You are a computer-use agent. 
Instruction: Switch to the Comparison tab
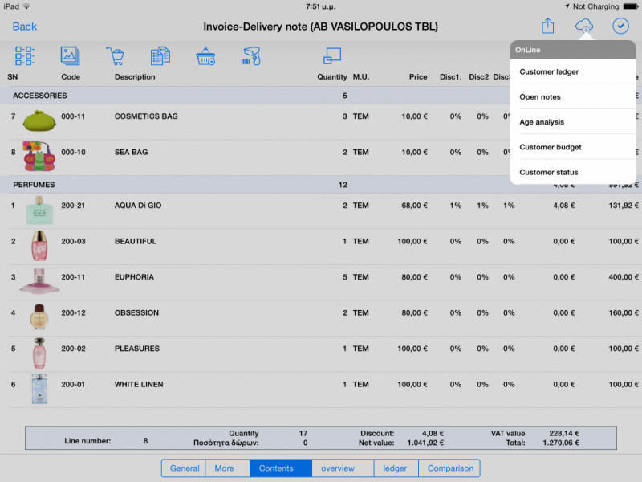click(449, 468)
